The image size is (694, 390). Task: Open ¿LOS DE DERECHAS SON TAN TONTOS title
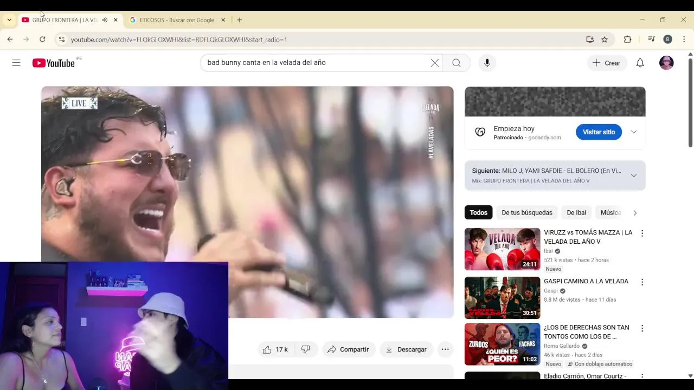587,332
